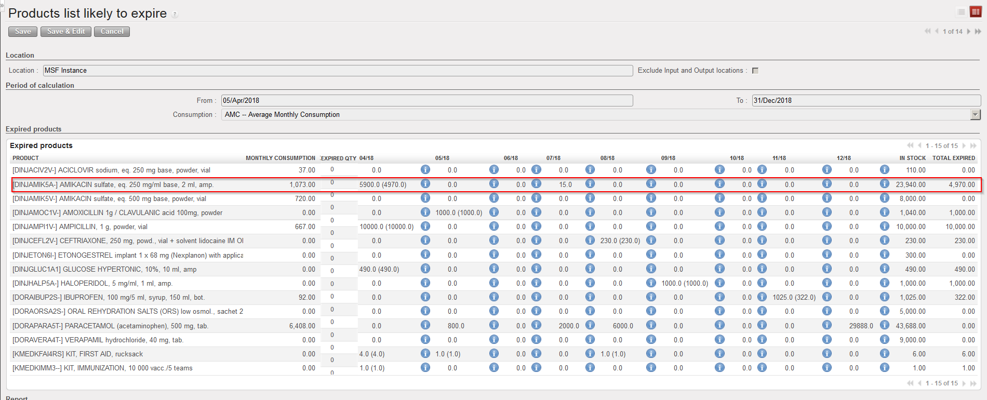Open 12/18 info icon for PARACETAMOL row

pyautogui.click(x=884, y=325)
